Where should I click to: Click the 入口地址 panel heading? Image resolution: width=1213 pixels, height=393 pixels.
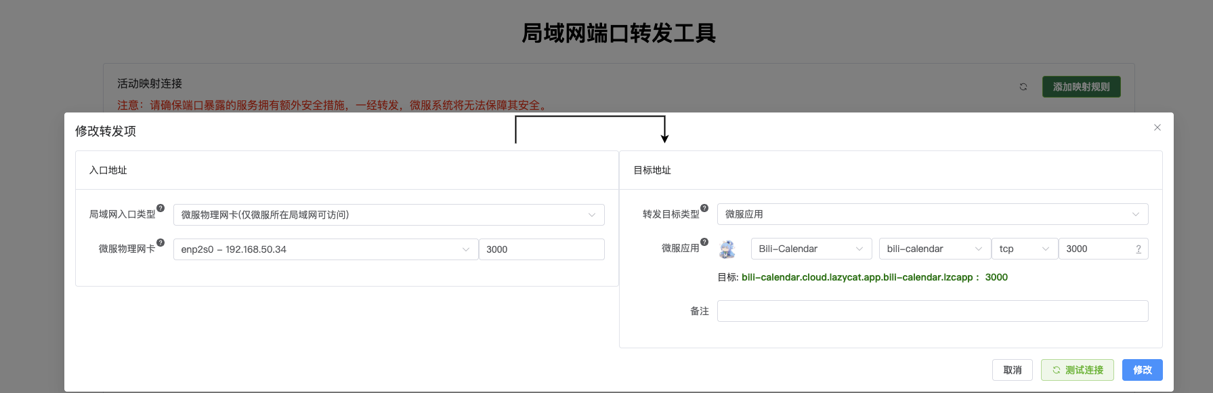coord(108,170)
